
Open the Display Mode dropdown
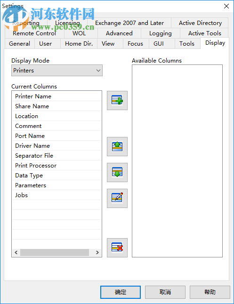tap(57, 71)
